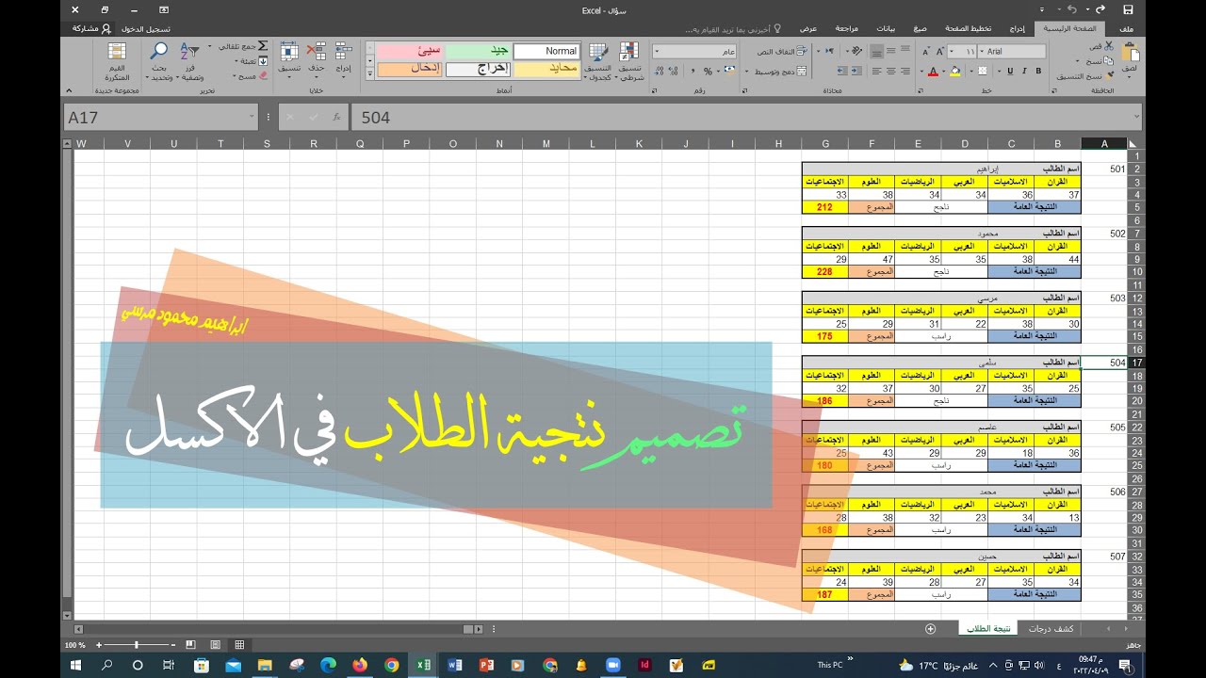This screenshot has width=1206, height=678.
Task: Click the insert function fx icon
Action: click(336, 117)
